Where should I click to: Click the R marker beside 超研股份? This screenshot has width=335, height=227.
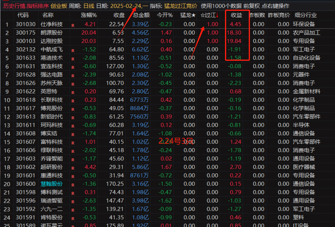click(x=73, y=169)
